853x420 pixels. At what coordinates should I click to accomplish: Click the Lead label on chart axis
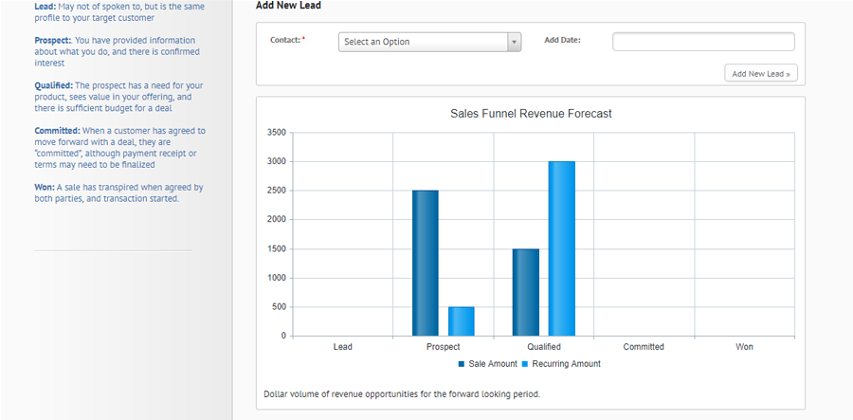pyautogui.click(x=343, y=347)
